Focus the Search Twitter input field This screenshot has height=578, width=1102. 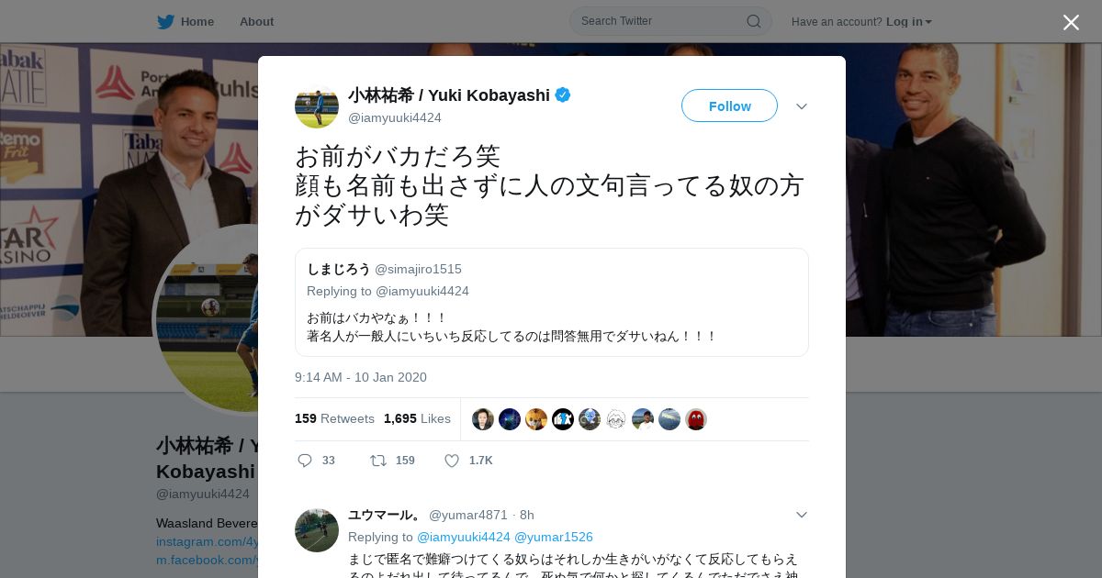click(661, 21)
